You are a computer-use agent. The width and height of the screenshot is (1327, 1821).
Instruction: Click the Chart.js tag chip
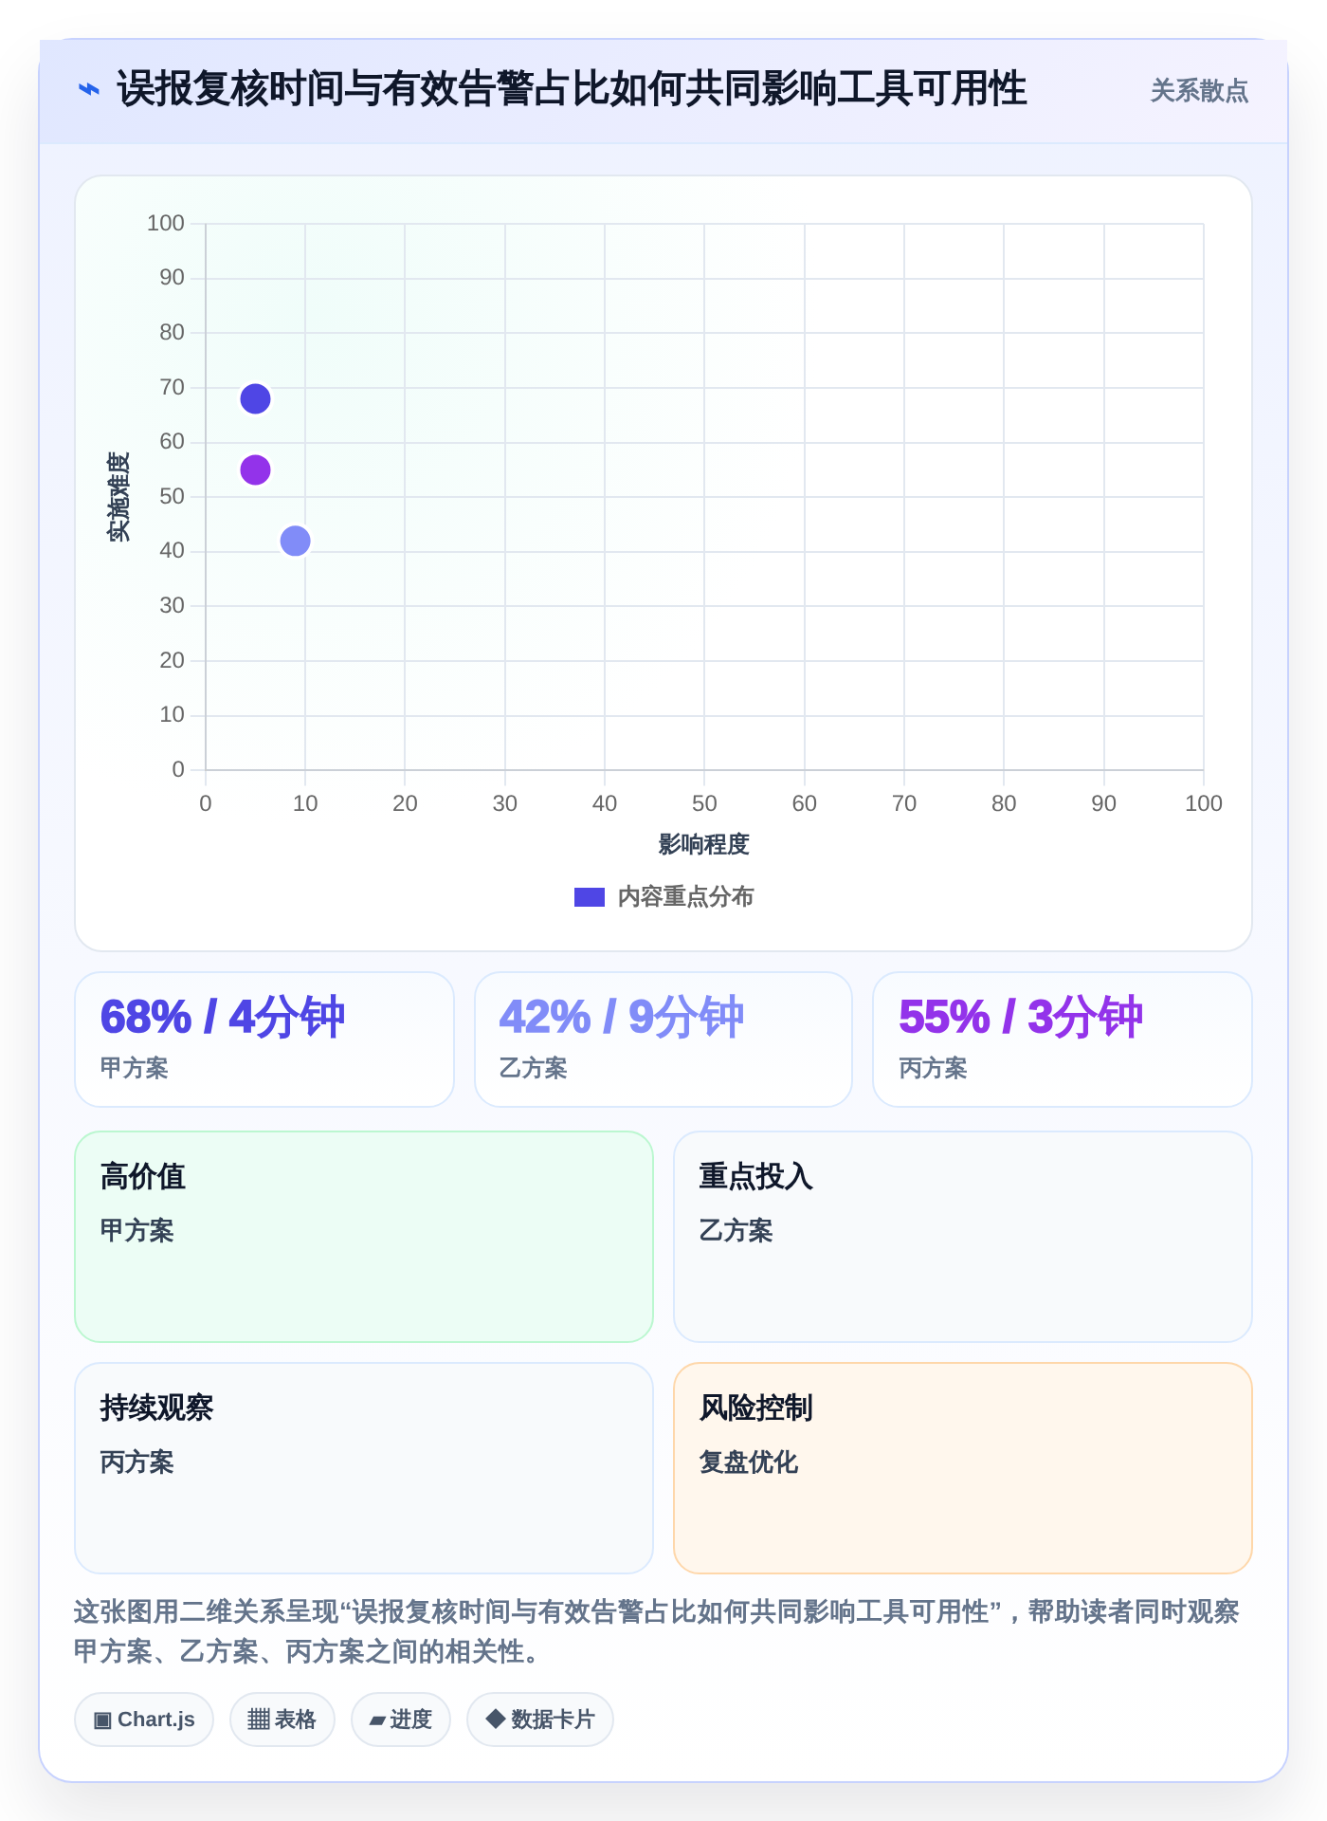[x=144, y=1720]
